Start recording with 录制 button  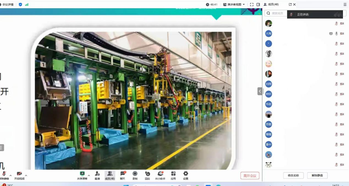135,176
